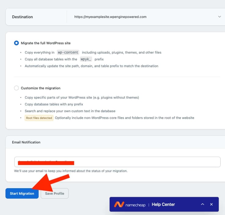Click the wpyk_ prefix code label

[x=86, y=59]
